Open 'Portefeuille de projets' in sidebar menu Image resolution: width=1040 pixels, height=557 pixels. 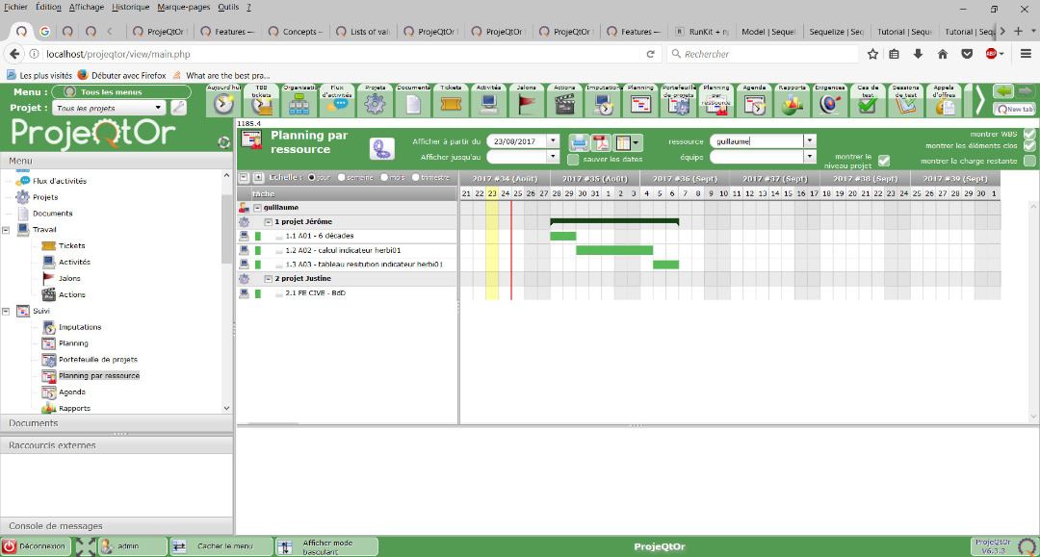point(97,359)
